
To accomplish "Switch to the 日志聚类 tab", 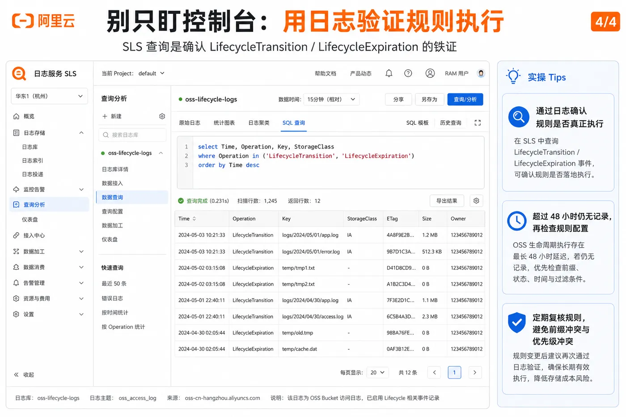I will (x=259, y=123).
